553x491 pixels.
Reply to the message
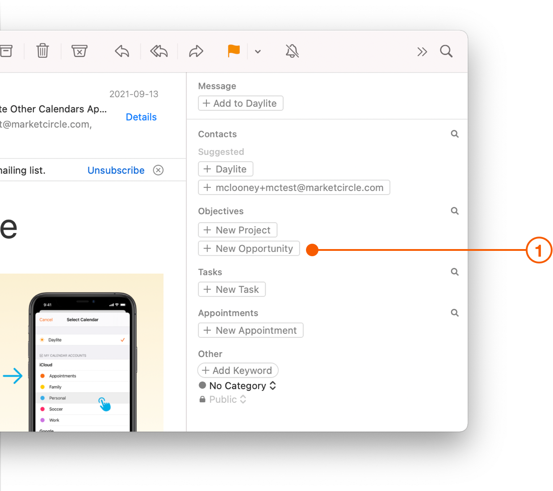122,51
